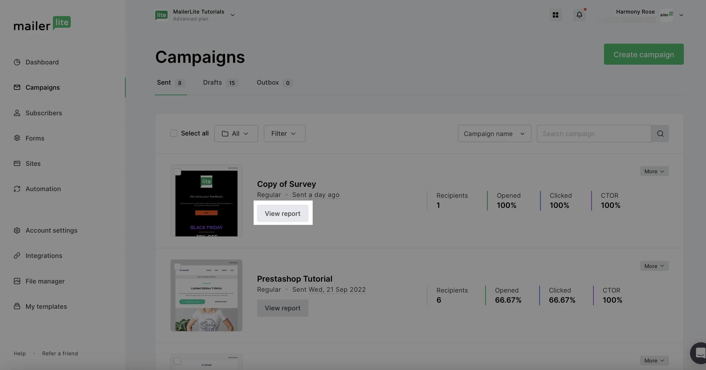
Task: Click the MailerLite logo in the sidebar
Action: click(42, 23)
